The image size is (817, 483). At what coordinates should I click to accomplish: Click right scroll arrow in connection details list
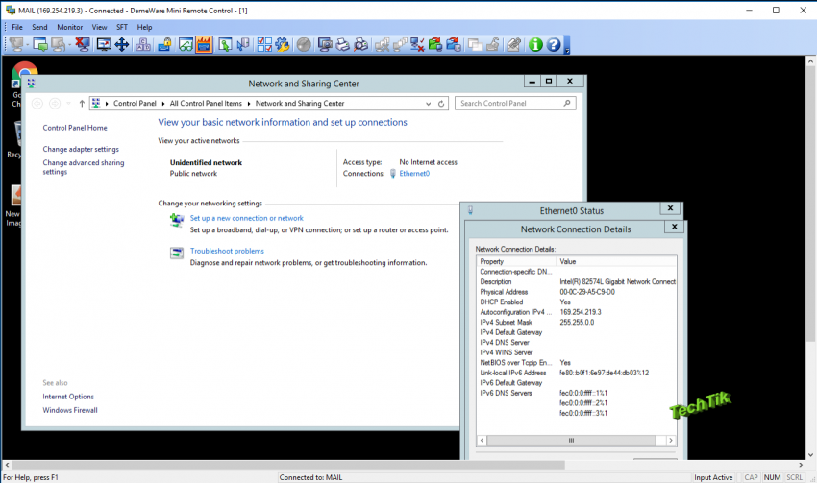click(x=671, y=441)
